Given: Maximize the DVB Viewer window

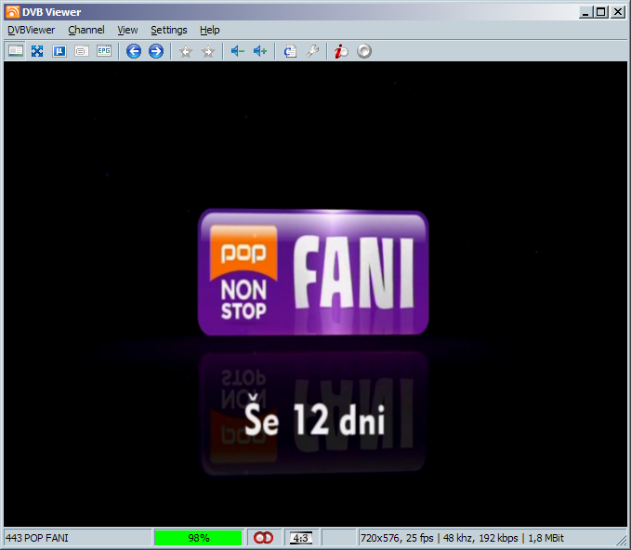Looking at the screenshot, I should 601,12.
